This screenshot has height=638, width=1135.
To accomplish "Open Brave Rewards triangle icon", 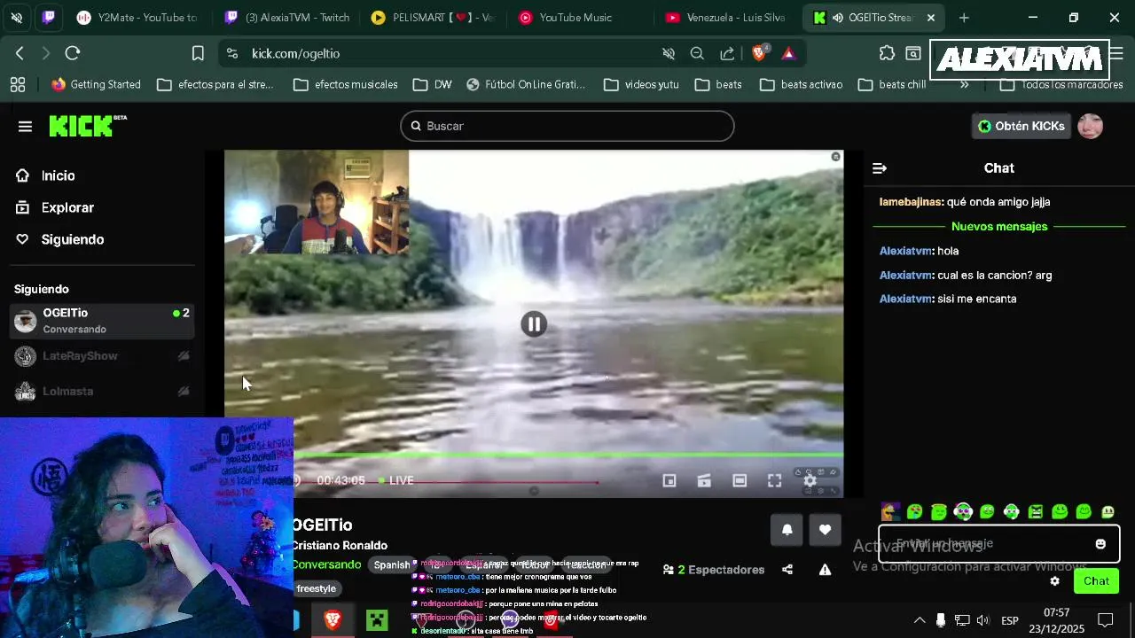I will click(x=788, y=53).
